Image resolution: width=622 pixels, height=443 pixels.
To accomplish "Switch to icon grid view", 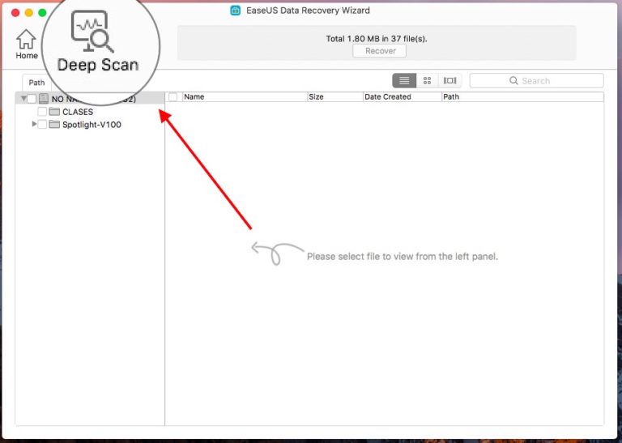I will pyautogui.click(x=427, y=81).
